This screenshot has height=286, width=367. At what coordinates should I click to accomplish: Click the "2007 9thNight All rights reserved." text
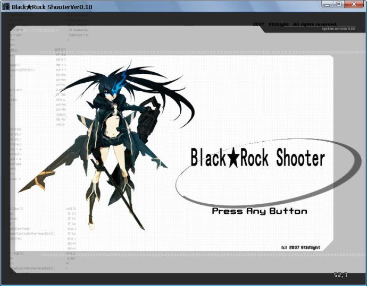point(295,24)
